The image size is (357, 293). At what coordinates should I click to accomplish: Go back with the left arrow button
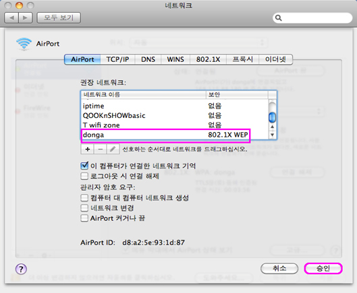pos(12,18)
